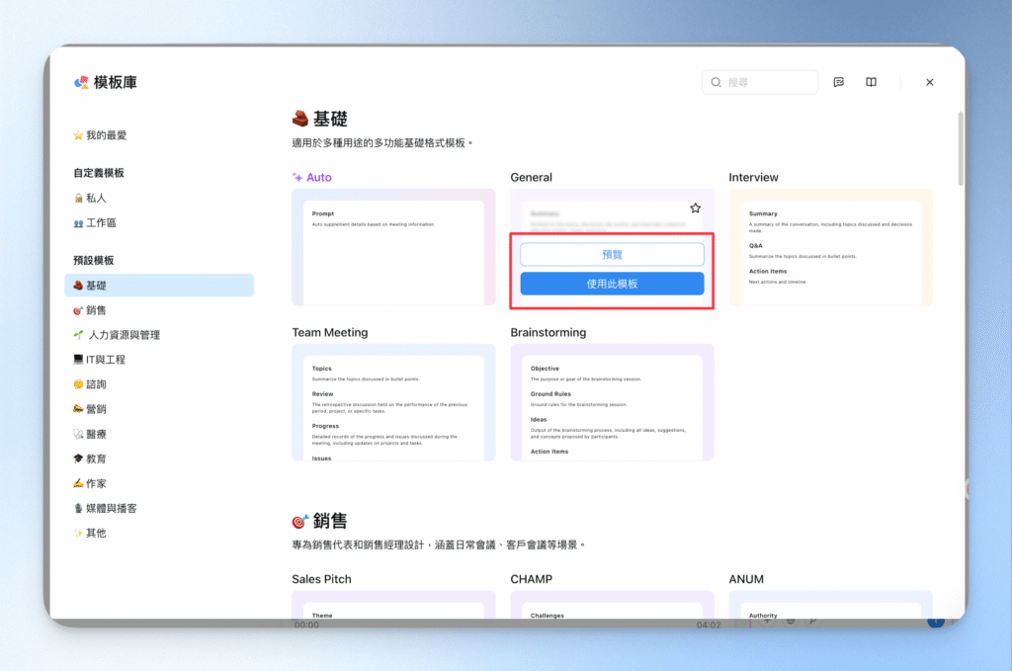Viewport: 1012px width, 671px height.
Task: Open 人力資源與管理 category
Action: 117,335
